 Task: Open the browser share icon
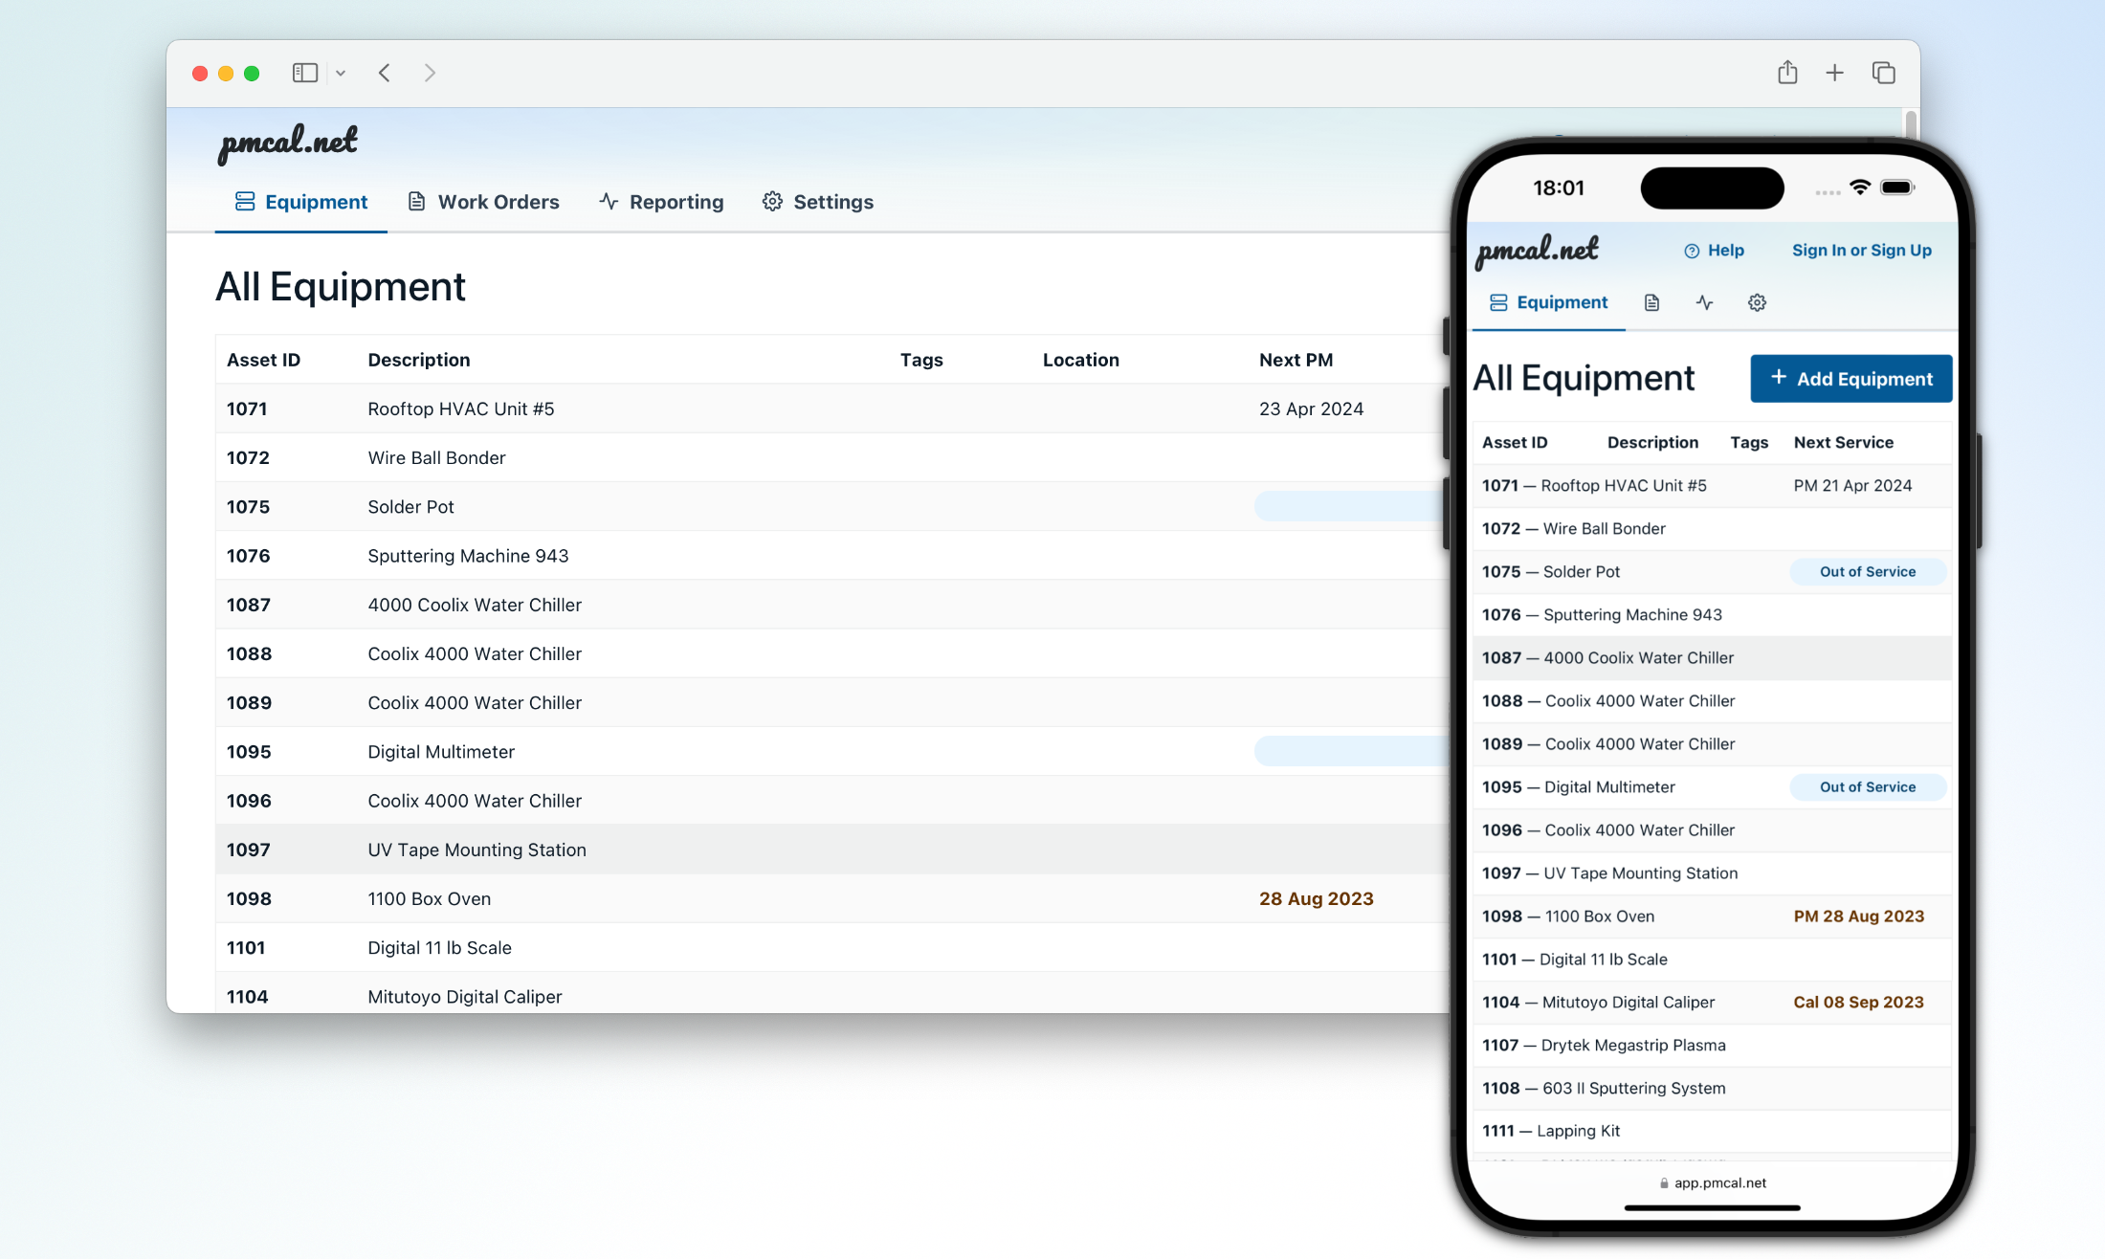(1787, 73)
